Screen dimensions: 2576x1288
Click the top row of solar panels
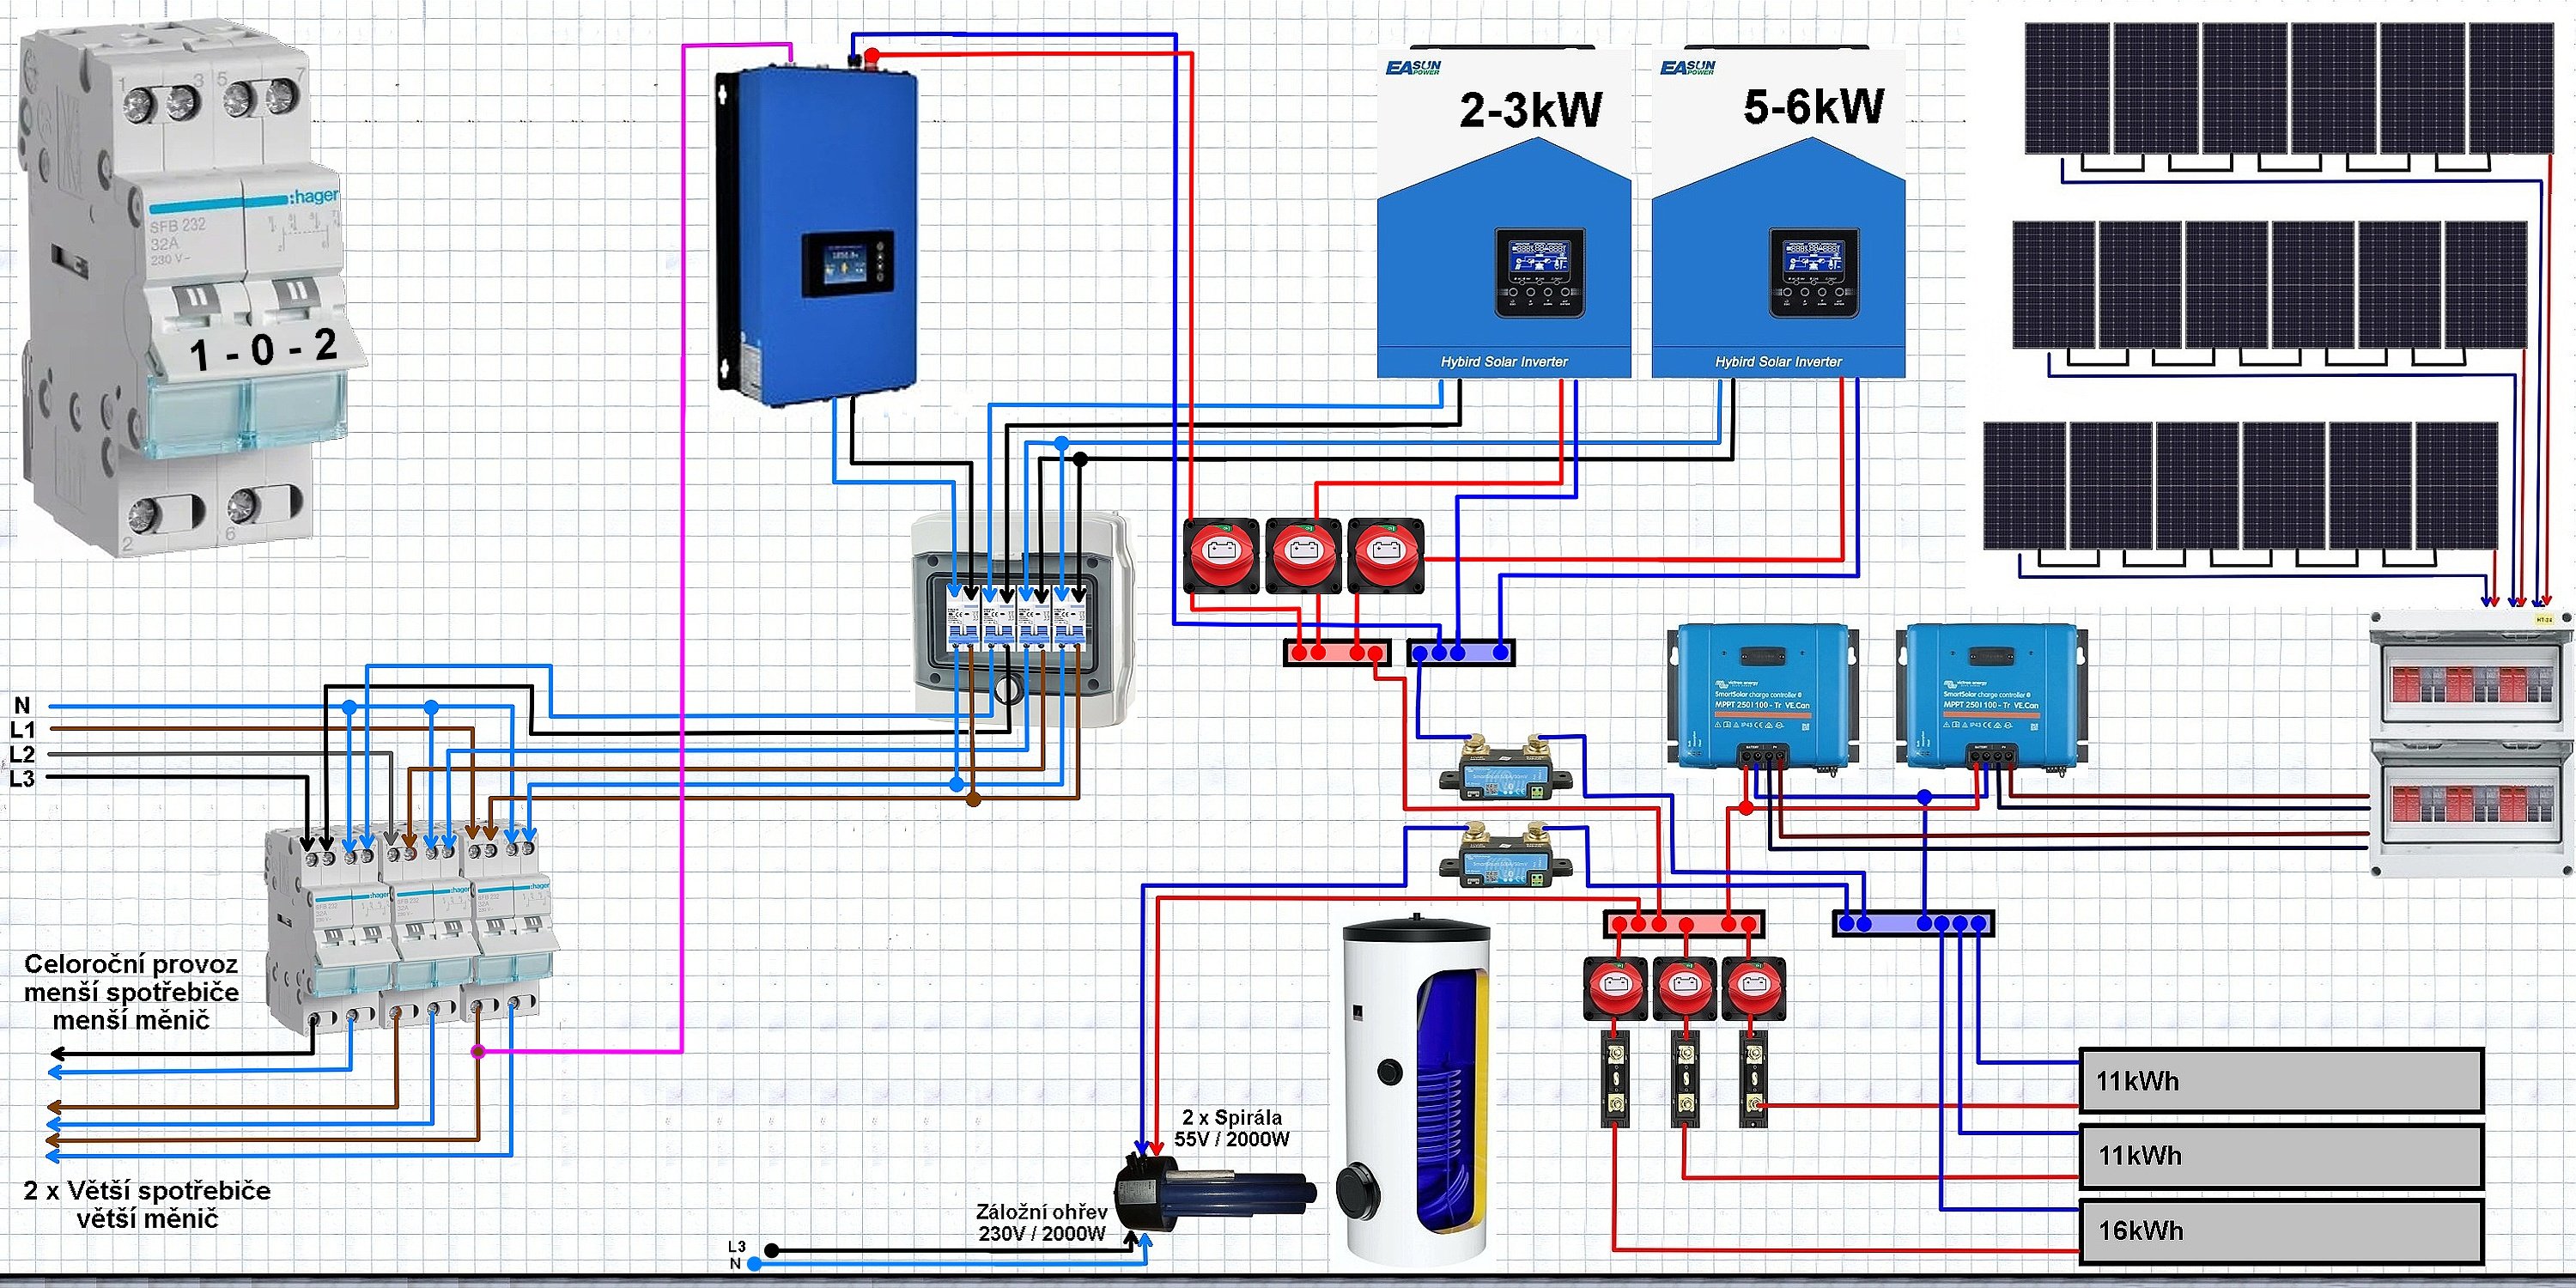(2289, 88)
